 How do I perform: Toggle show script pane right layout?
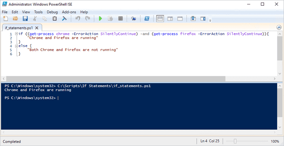click(170, 19)
